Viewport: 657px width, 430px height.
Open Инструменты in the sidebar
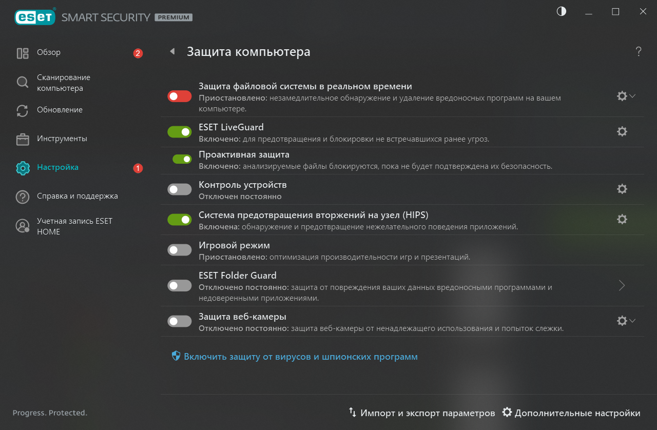tap(62, 139)
